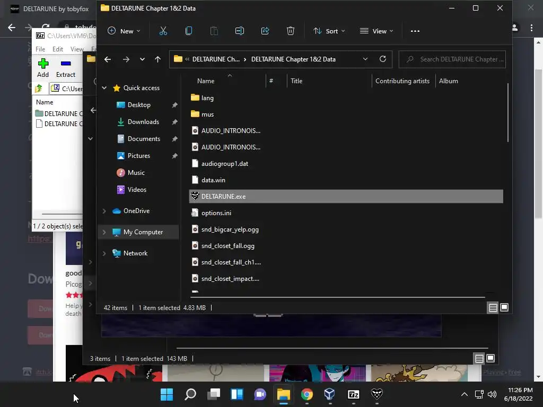
Task: Open File menu in 7-Zip window
Action: pyautogui.click(x=40, y=49)
